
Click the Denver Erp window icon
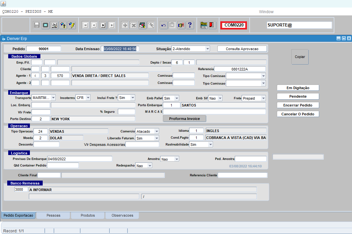(x=4, y=39)
